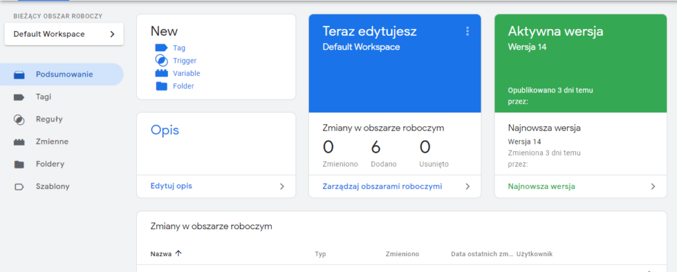The width and height of the screenshot is (677, 272).
Task: Open the Podsumowanie section in the sidebar
Action: [63, 75]
